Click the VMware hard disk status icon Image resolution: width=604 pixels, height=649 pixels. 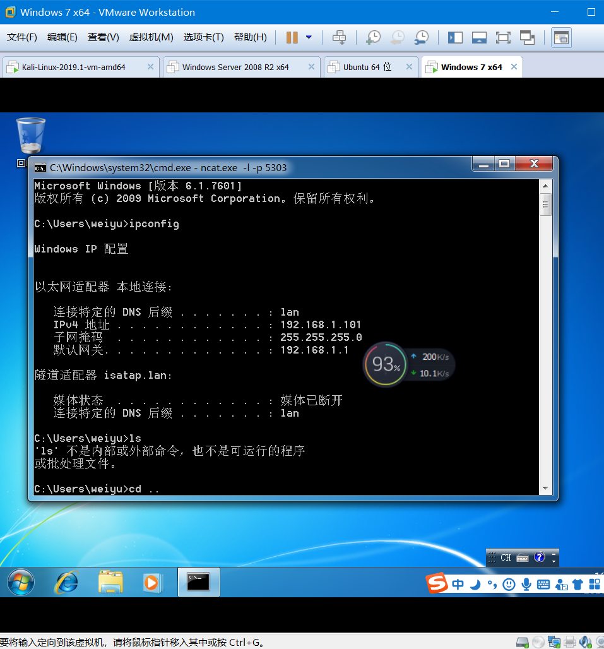pos(523,642)
